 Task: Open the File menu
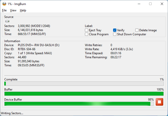coord(4,10)
